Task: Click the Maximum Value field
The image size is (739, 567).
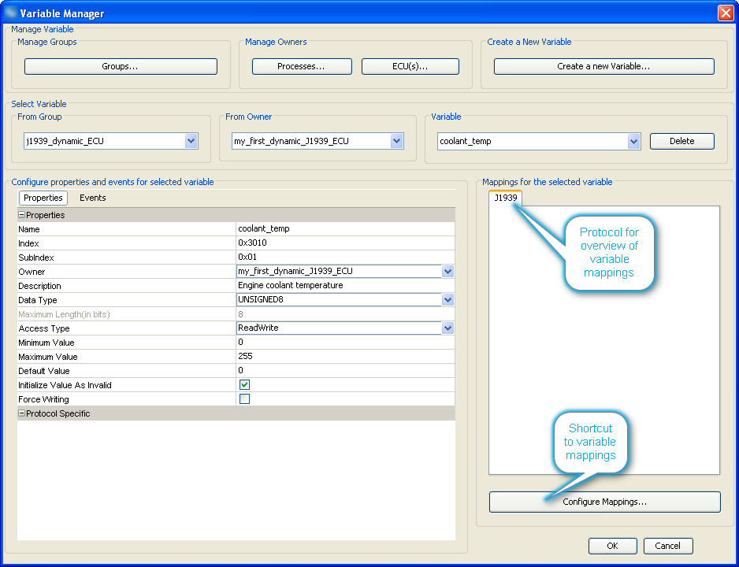Action: (345, 357)
